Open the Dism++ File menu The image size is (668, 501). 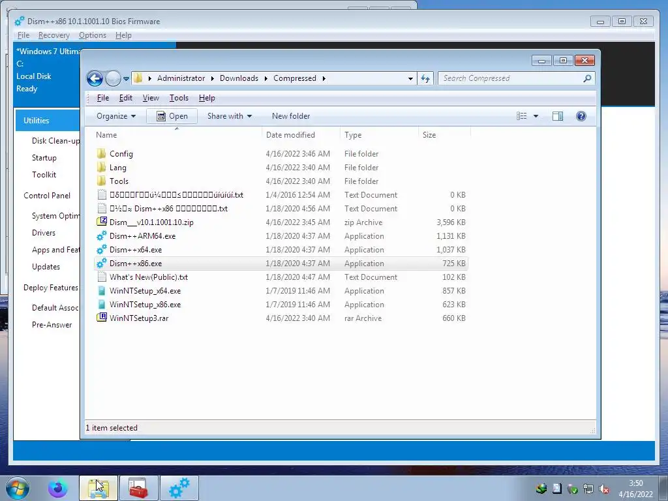point(23,35)
